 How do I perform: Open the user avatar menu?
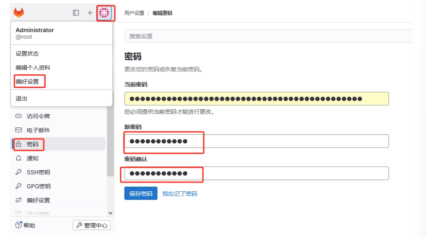click(104, 13)
